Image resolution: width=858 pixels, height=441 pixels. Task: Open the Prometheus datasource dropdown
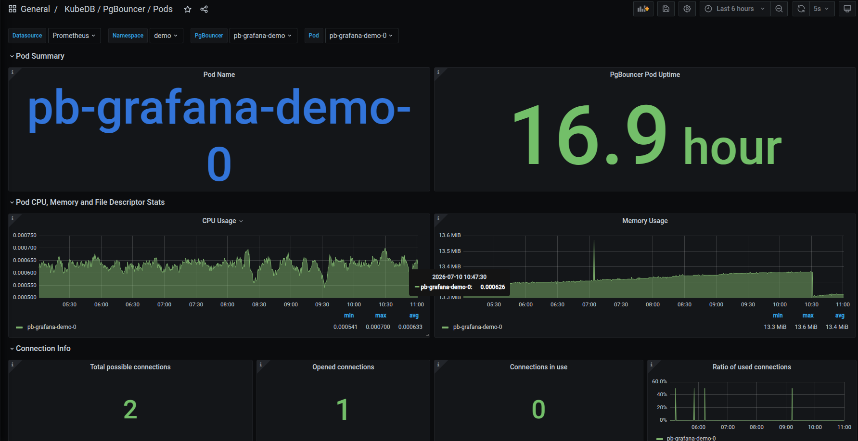74,36
